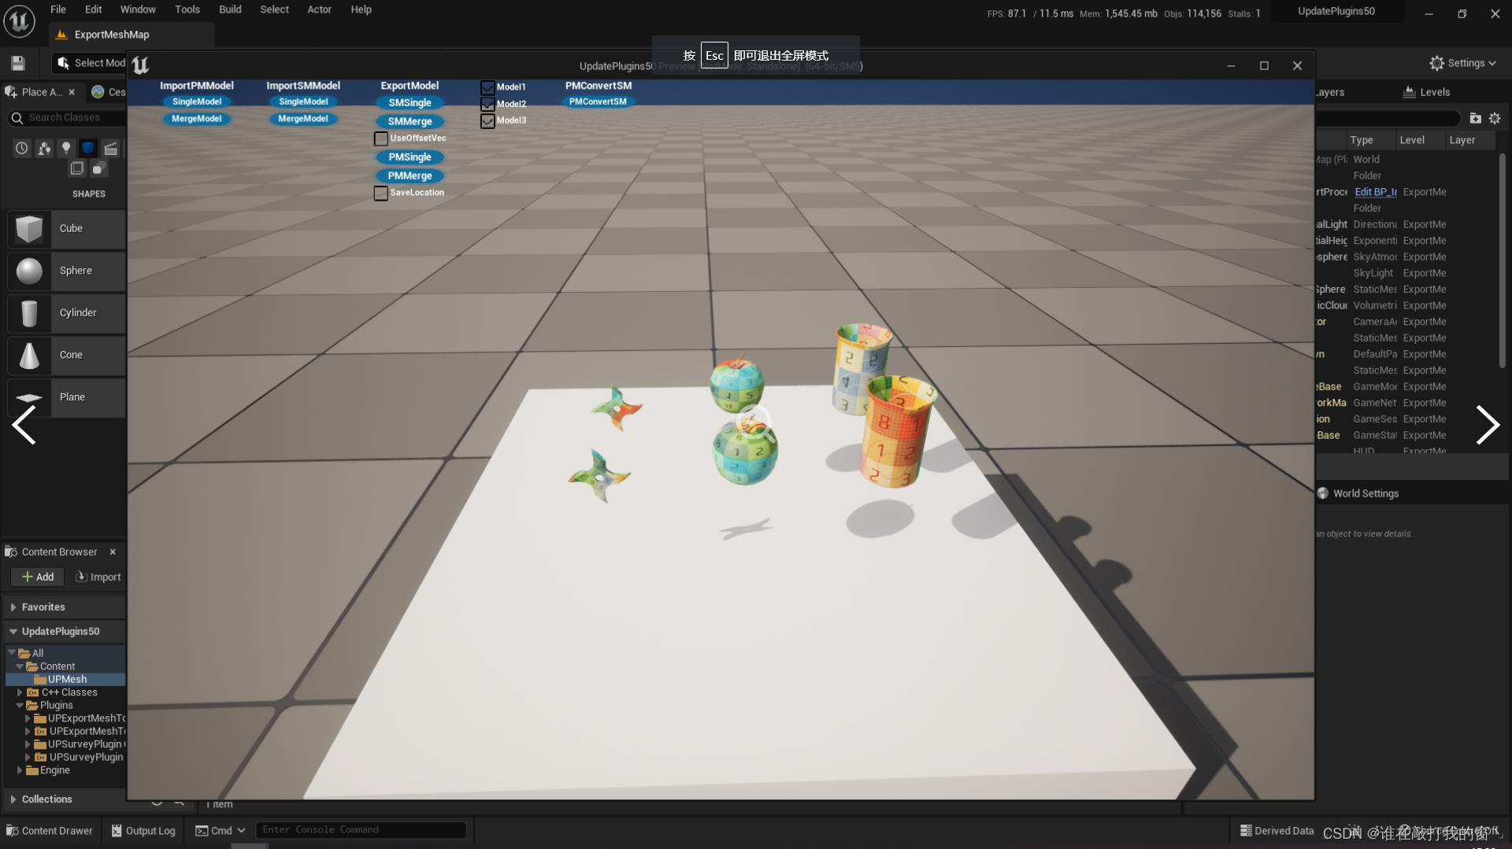Click the Unreal Engine logo icon
1512x849 pixels.
click(x=19, y=21)
